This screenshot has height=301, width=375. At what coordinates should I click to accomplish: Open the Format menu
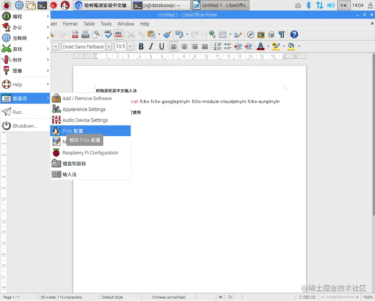tap(70, 24)
